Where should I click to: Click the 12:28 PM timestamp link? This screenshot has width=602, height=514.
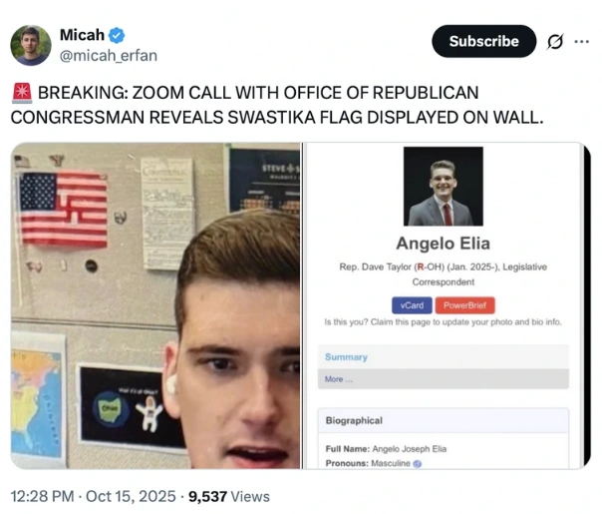point(42,496)
